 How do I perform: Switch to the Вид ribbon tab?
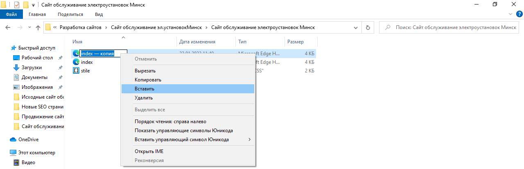(99, 14)
